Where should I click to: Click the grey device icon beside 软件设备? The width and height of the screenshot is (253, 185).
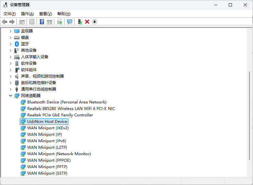[x=17, y=63]
